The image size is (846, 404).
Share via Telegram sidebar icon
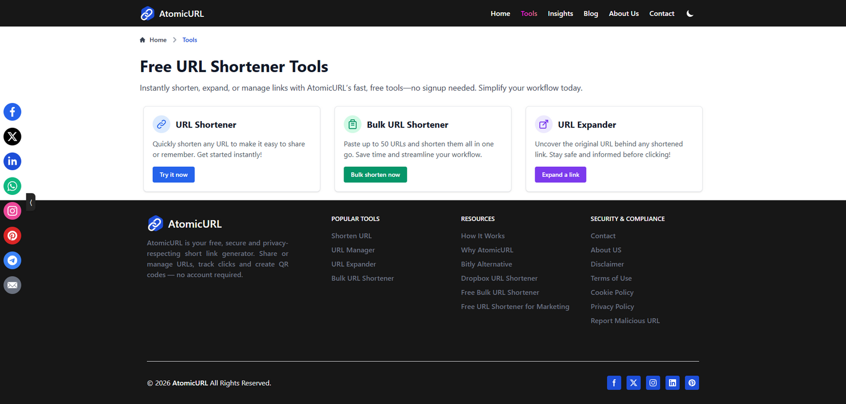pyautogui.click(x=12, y=260)
